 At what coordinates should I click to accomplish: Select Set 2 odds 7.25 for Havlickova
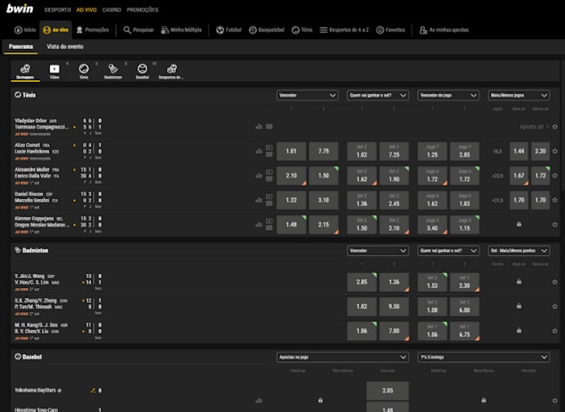395,152
